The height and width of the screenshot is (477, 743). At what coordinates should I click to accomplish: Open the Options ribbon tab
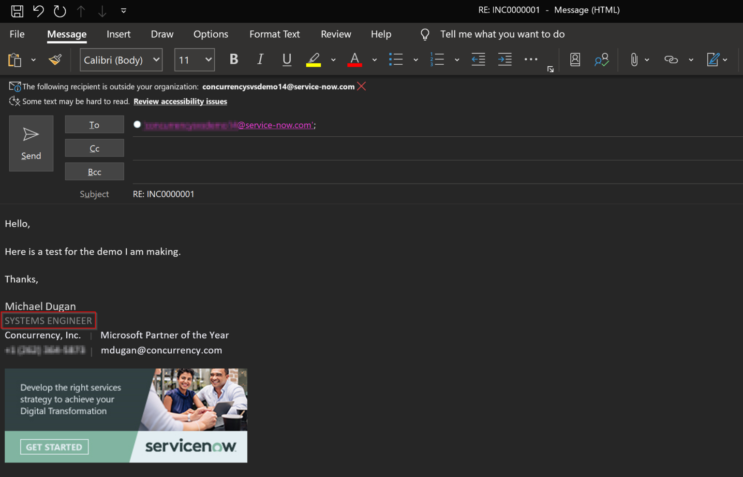[210, 34]
